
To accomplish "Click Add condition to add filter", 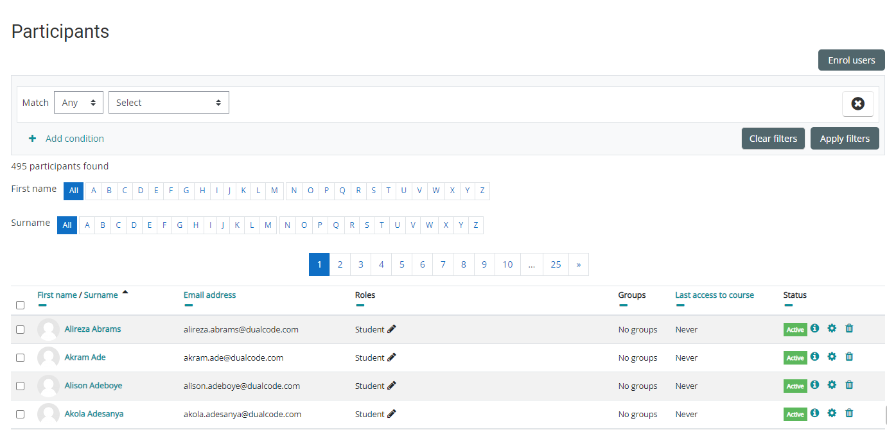I will click(74, 139).
